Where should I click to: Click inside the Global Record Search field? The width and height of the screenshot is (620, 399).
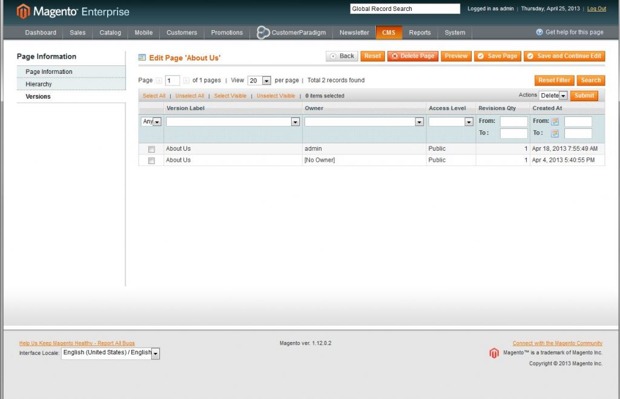(404, 8)
